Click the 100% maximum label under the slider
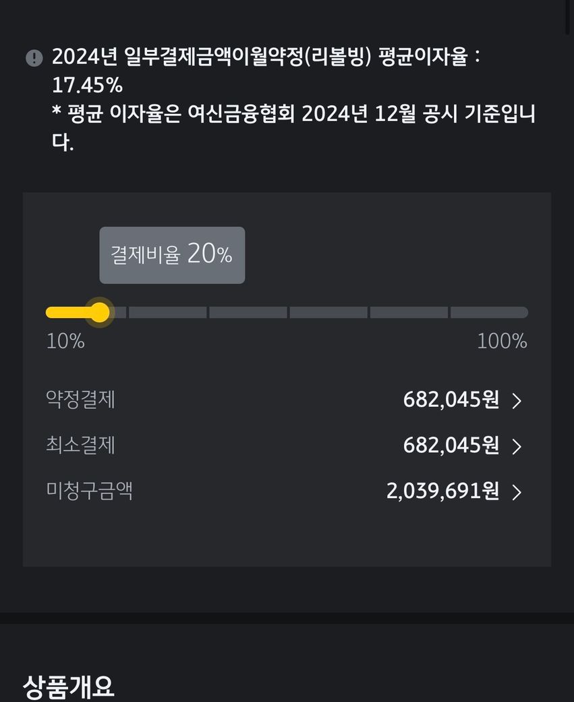This screenshot has width=574, height=702. (502, 342)
